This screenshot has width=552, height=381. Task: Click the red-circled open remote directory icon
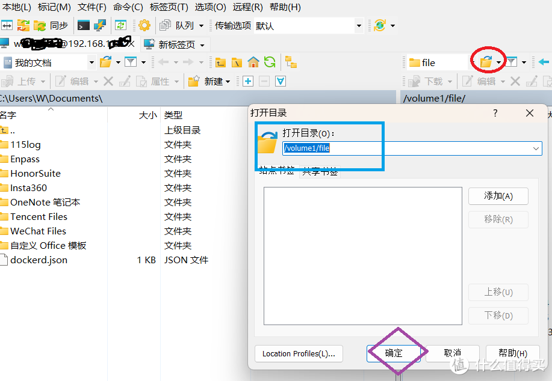click(x=487, y=62)
